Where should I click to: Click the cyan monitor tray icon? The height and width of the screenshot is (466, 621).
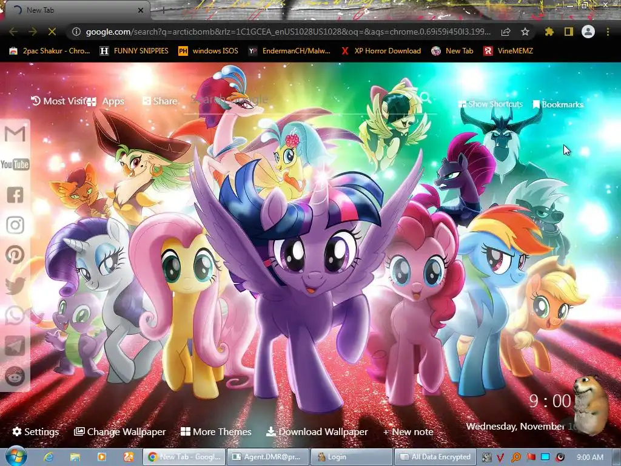point(545,458)
